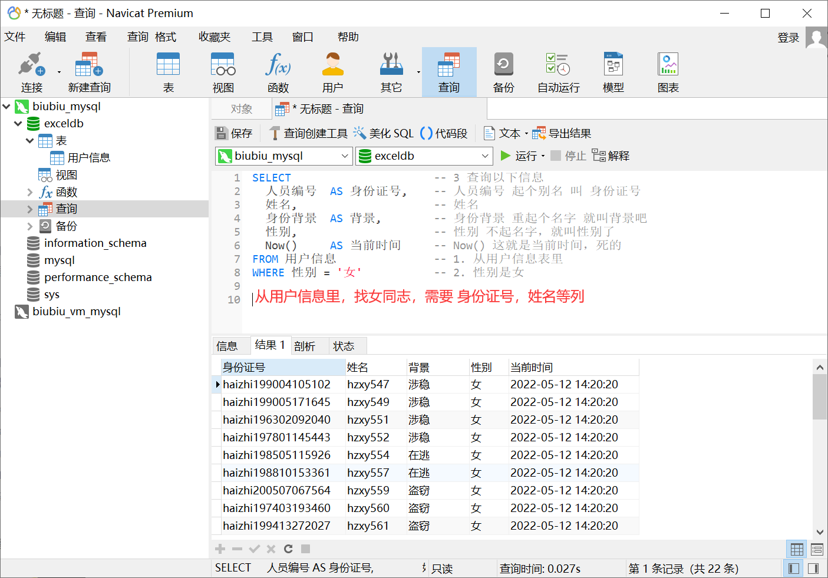Collapse the 表 tables node
Viewport: 828px width, 578px height.
[x=30, y=141]
